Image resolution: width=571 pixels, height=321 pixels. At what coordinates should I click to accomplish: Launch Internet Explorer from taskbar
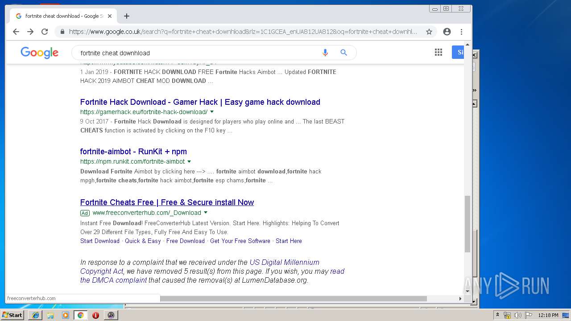[36, 315]
